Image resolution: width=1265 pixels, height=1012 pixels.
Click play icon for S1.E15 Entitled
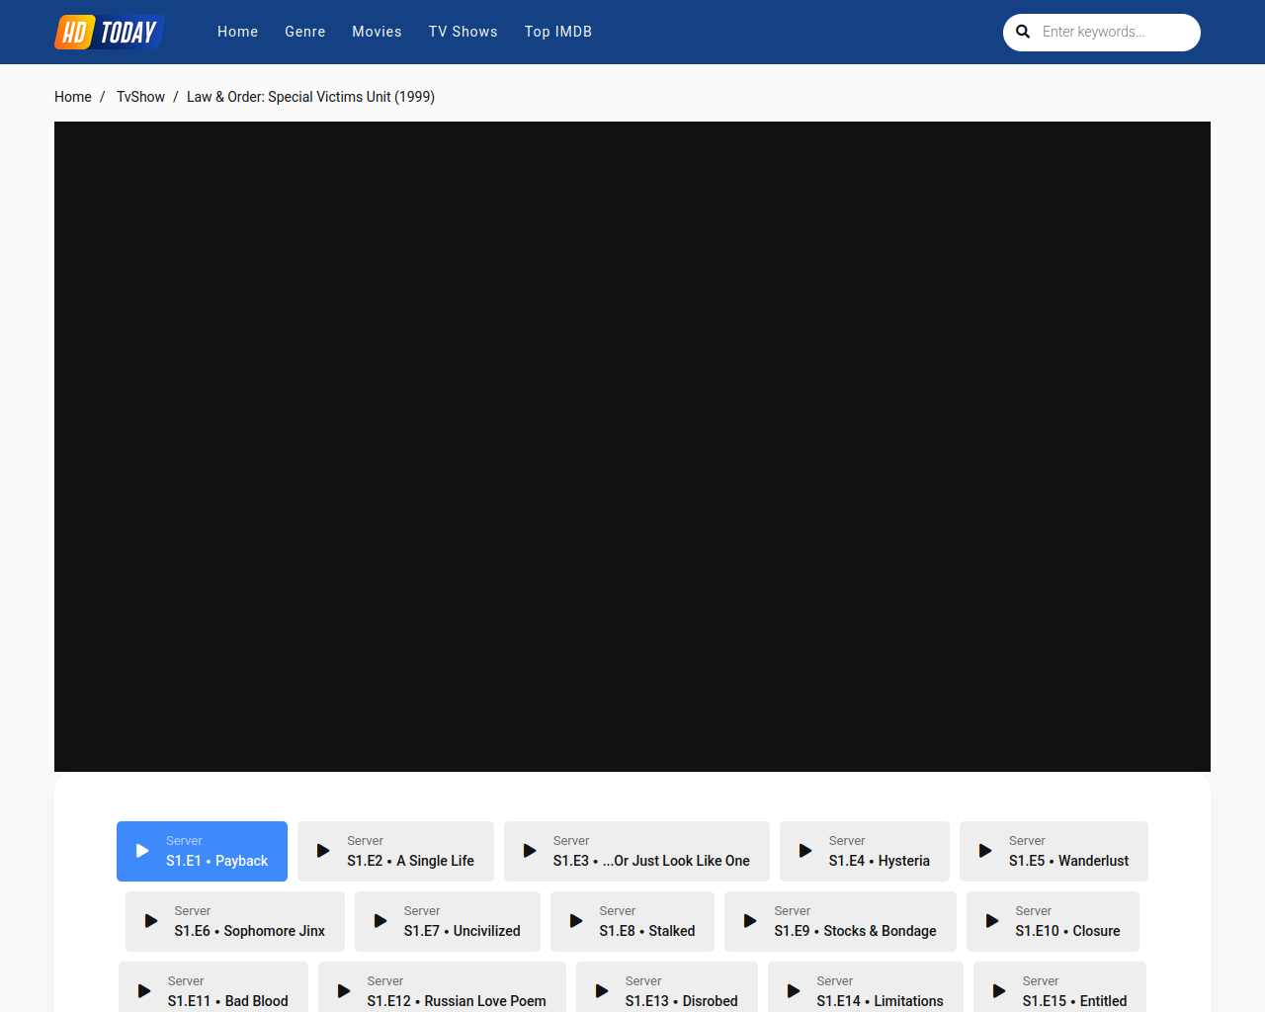999,991
